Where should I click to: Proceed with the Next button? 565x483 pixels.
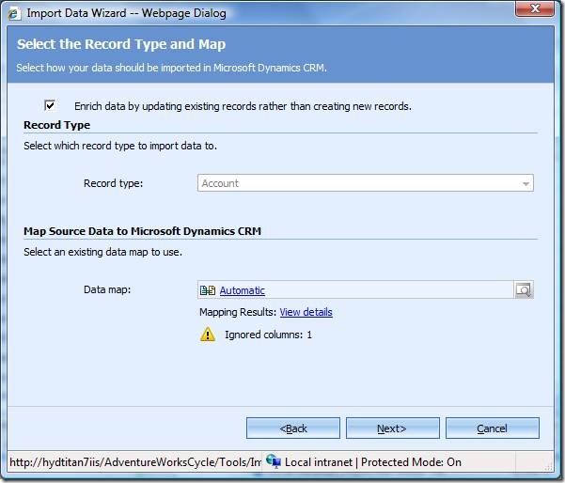tap(392, 428)
